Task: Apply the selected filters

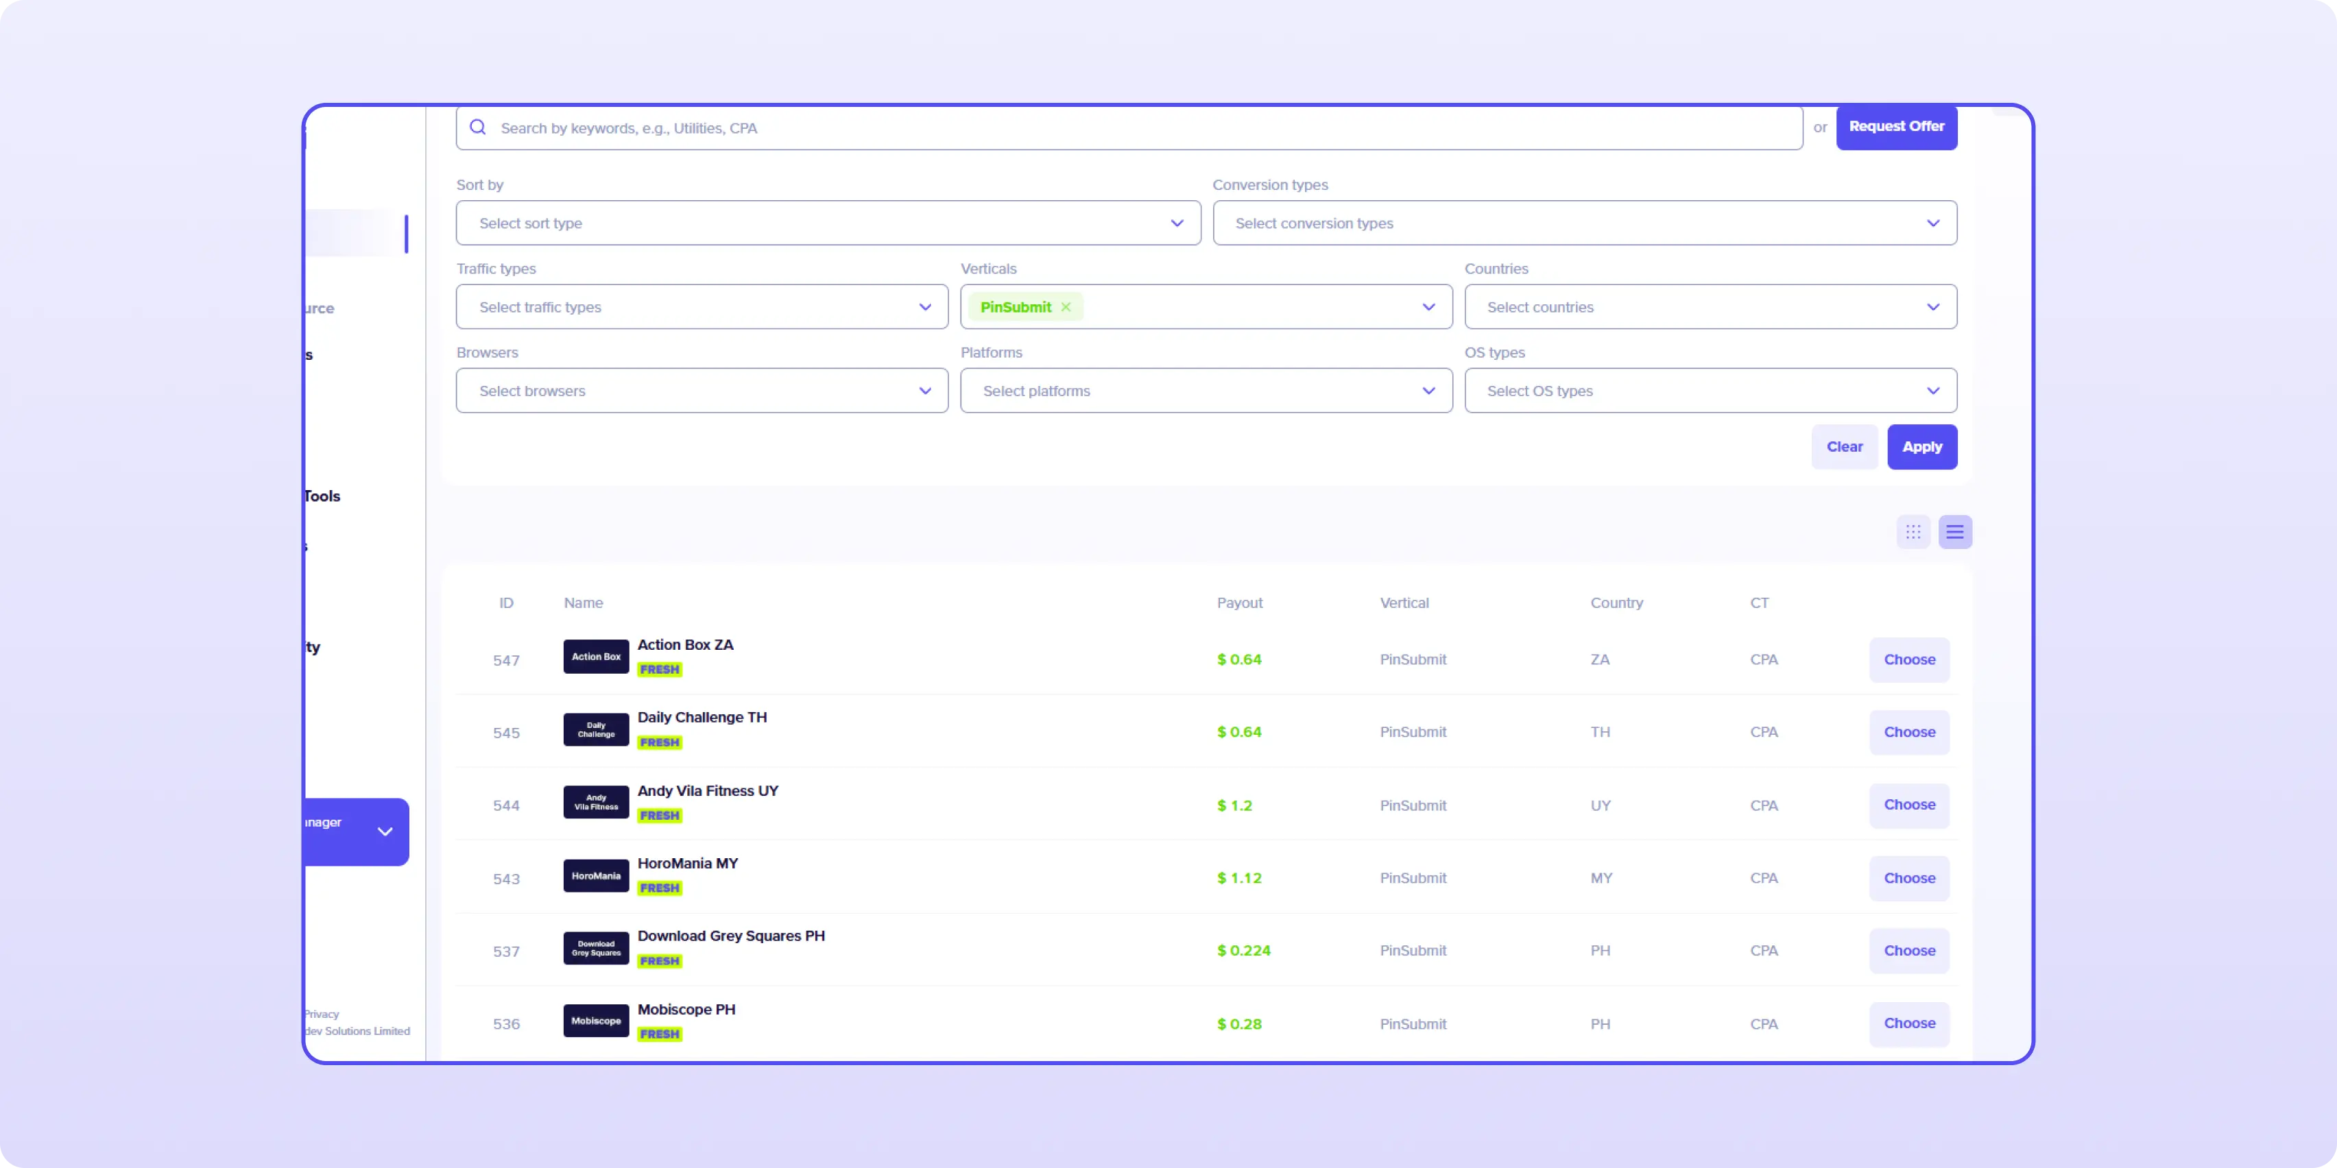Action: [x=1921, y=447]
